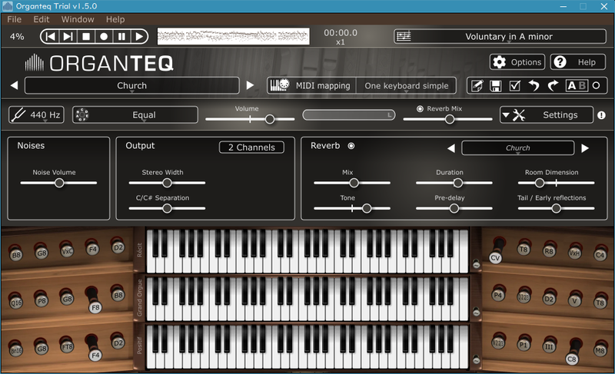Select the next organ preset arrow
This screenshot has width=615, height=374.
tap(250, 85)
